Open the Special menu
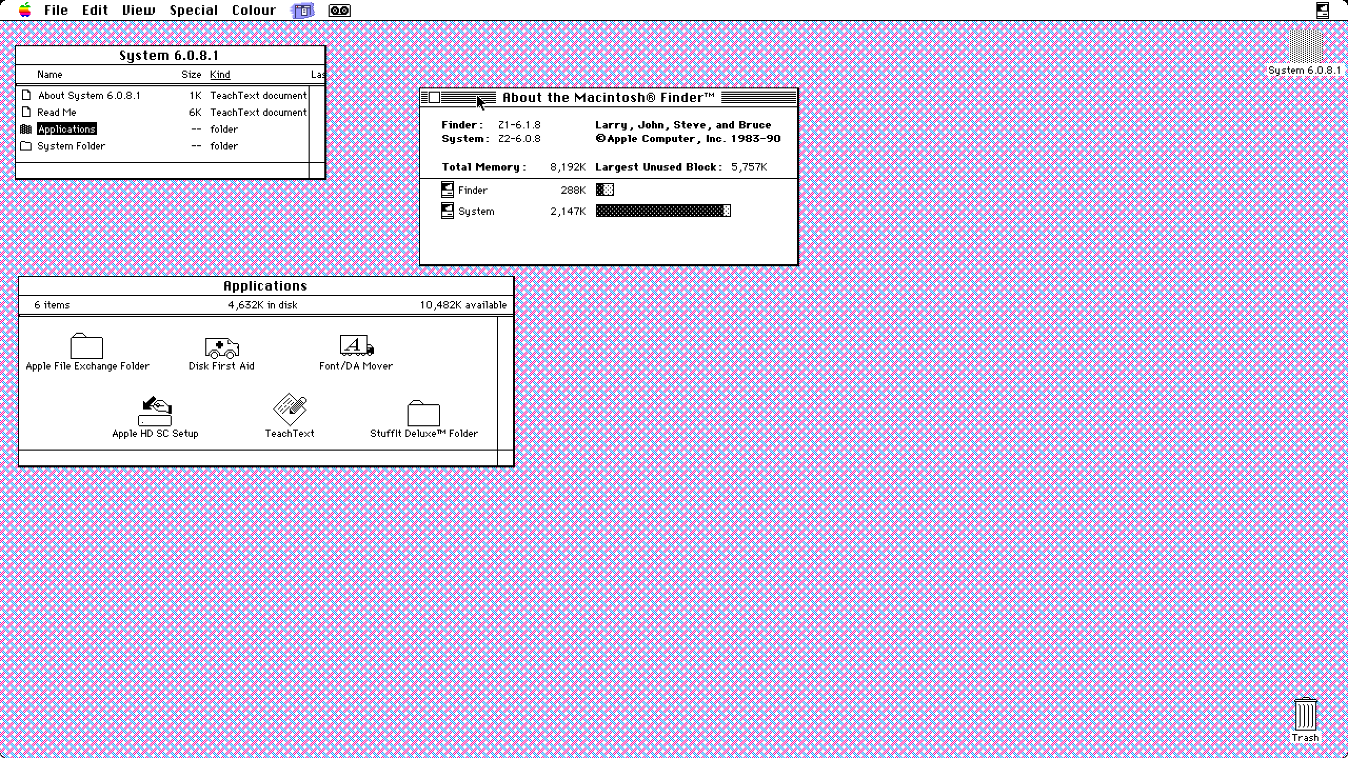Screen dimensions: 1348x758 click(x=193, y=10)
